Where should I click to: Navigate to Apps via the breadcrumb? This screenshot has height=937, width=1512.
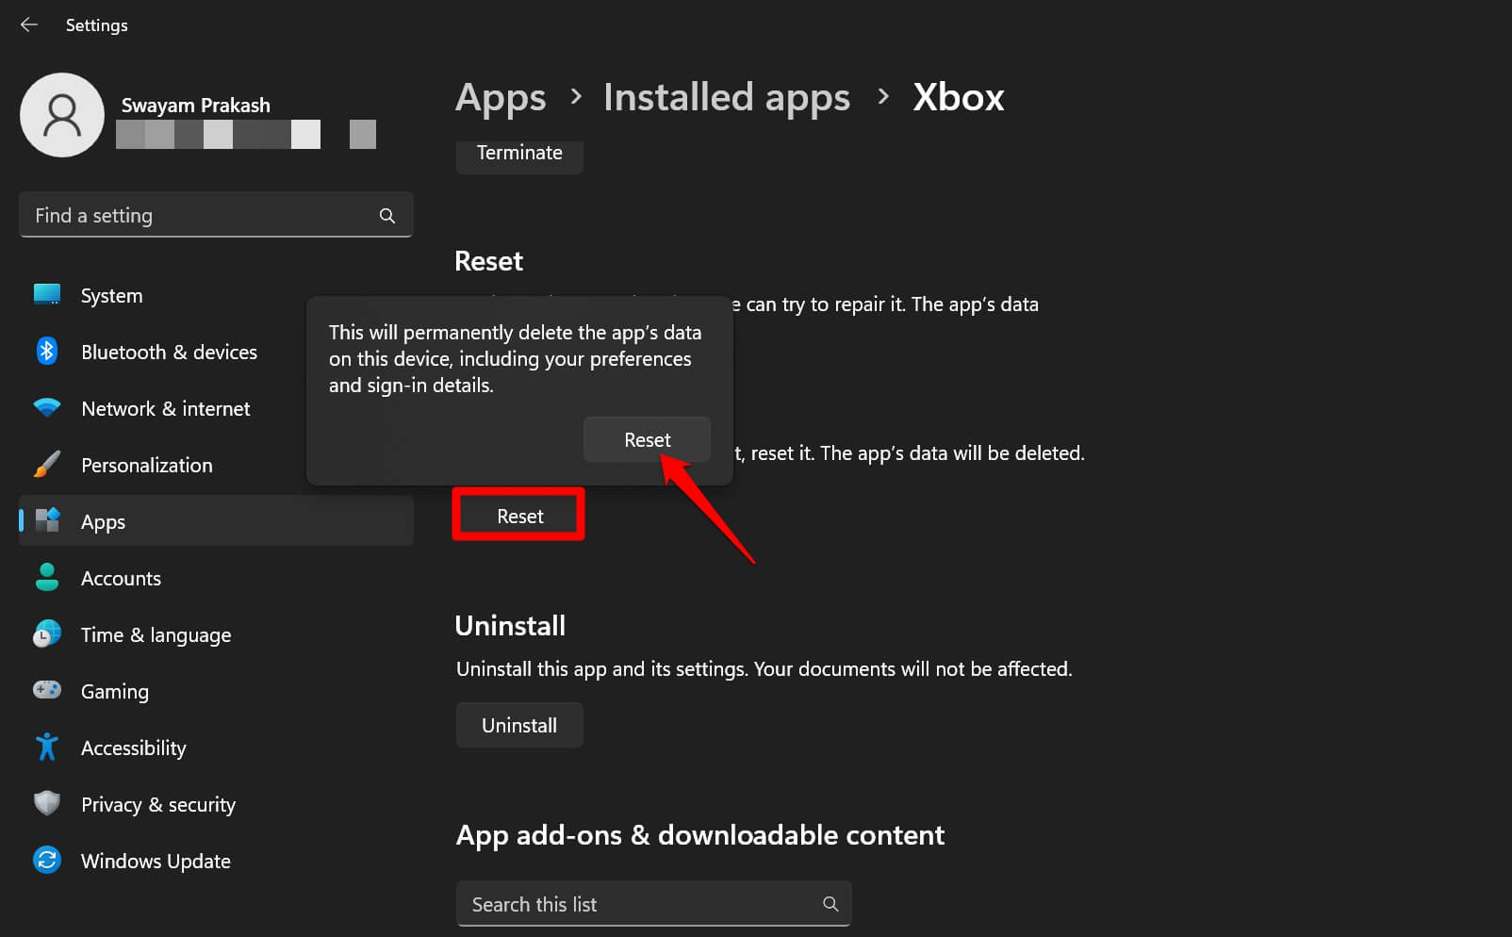click(x=501, y=97)
